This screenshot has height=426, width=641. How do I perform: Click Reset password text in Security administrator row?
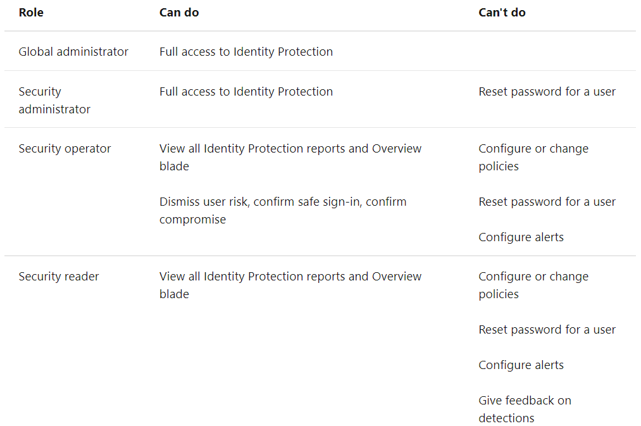point(547,92)
